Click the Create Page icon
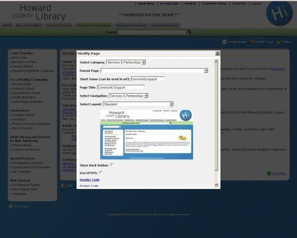The height and width of the screenshot is (238, 297). point(224,42)
